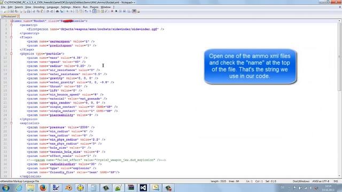Open Internet Explorer from the taskbar
Screen dimensions: 342x192
coord(19,188)
